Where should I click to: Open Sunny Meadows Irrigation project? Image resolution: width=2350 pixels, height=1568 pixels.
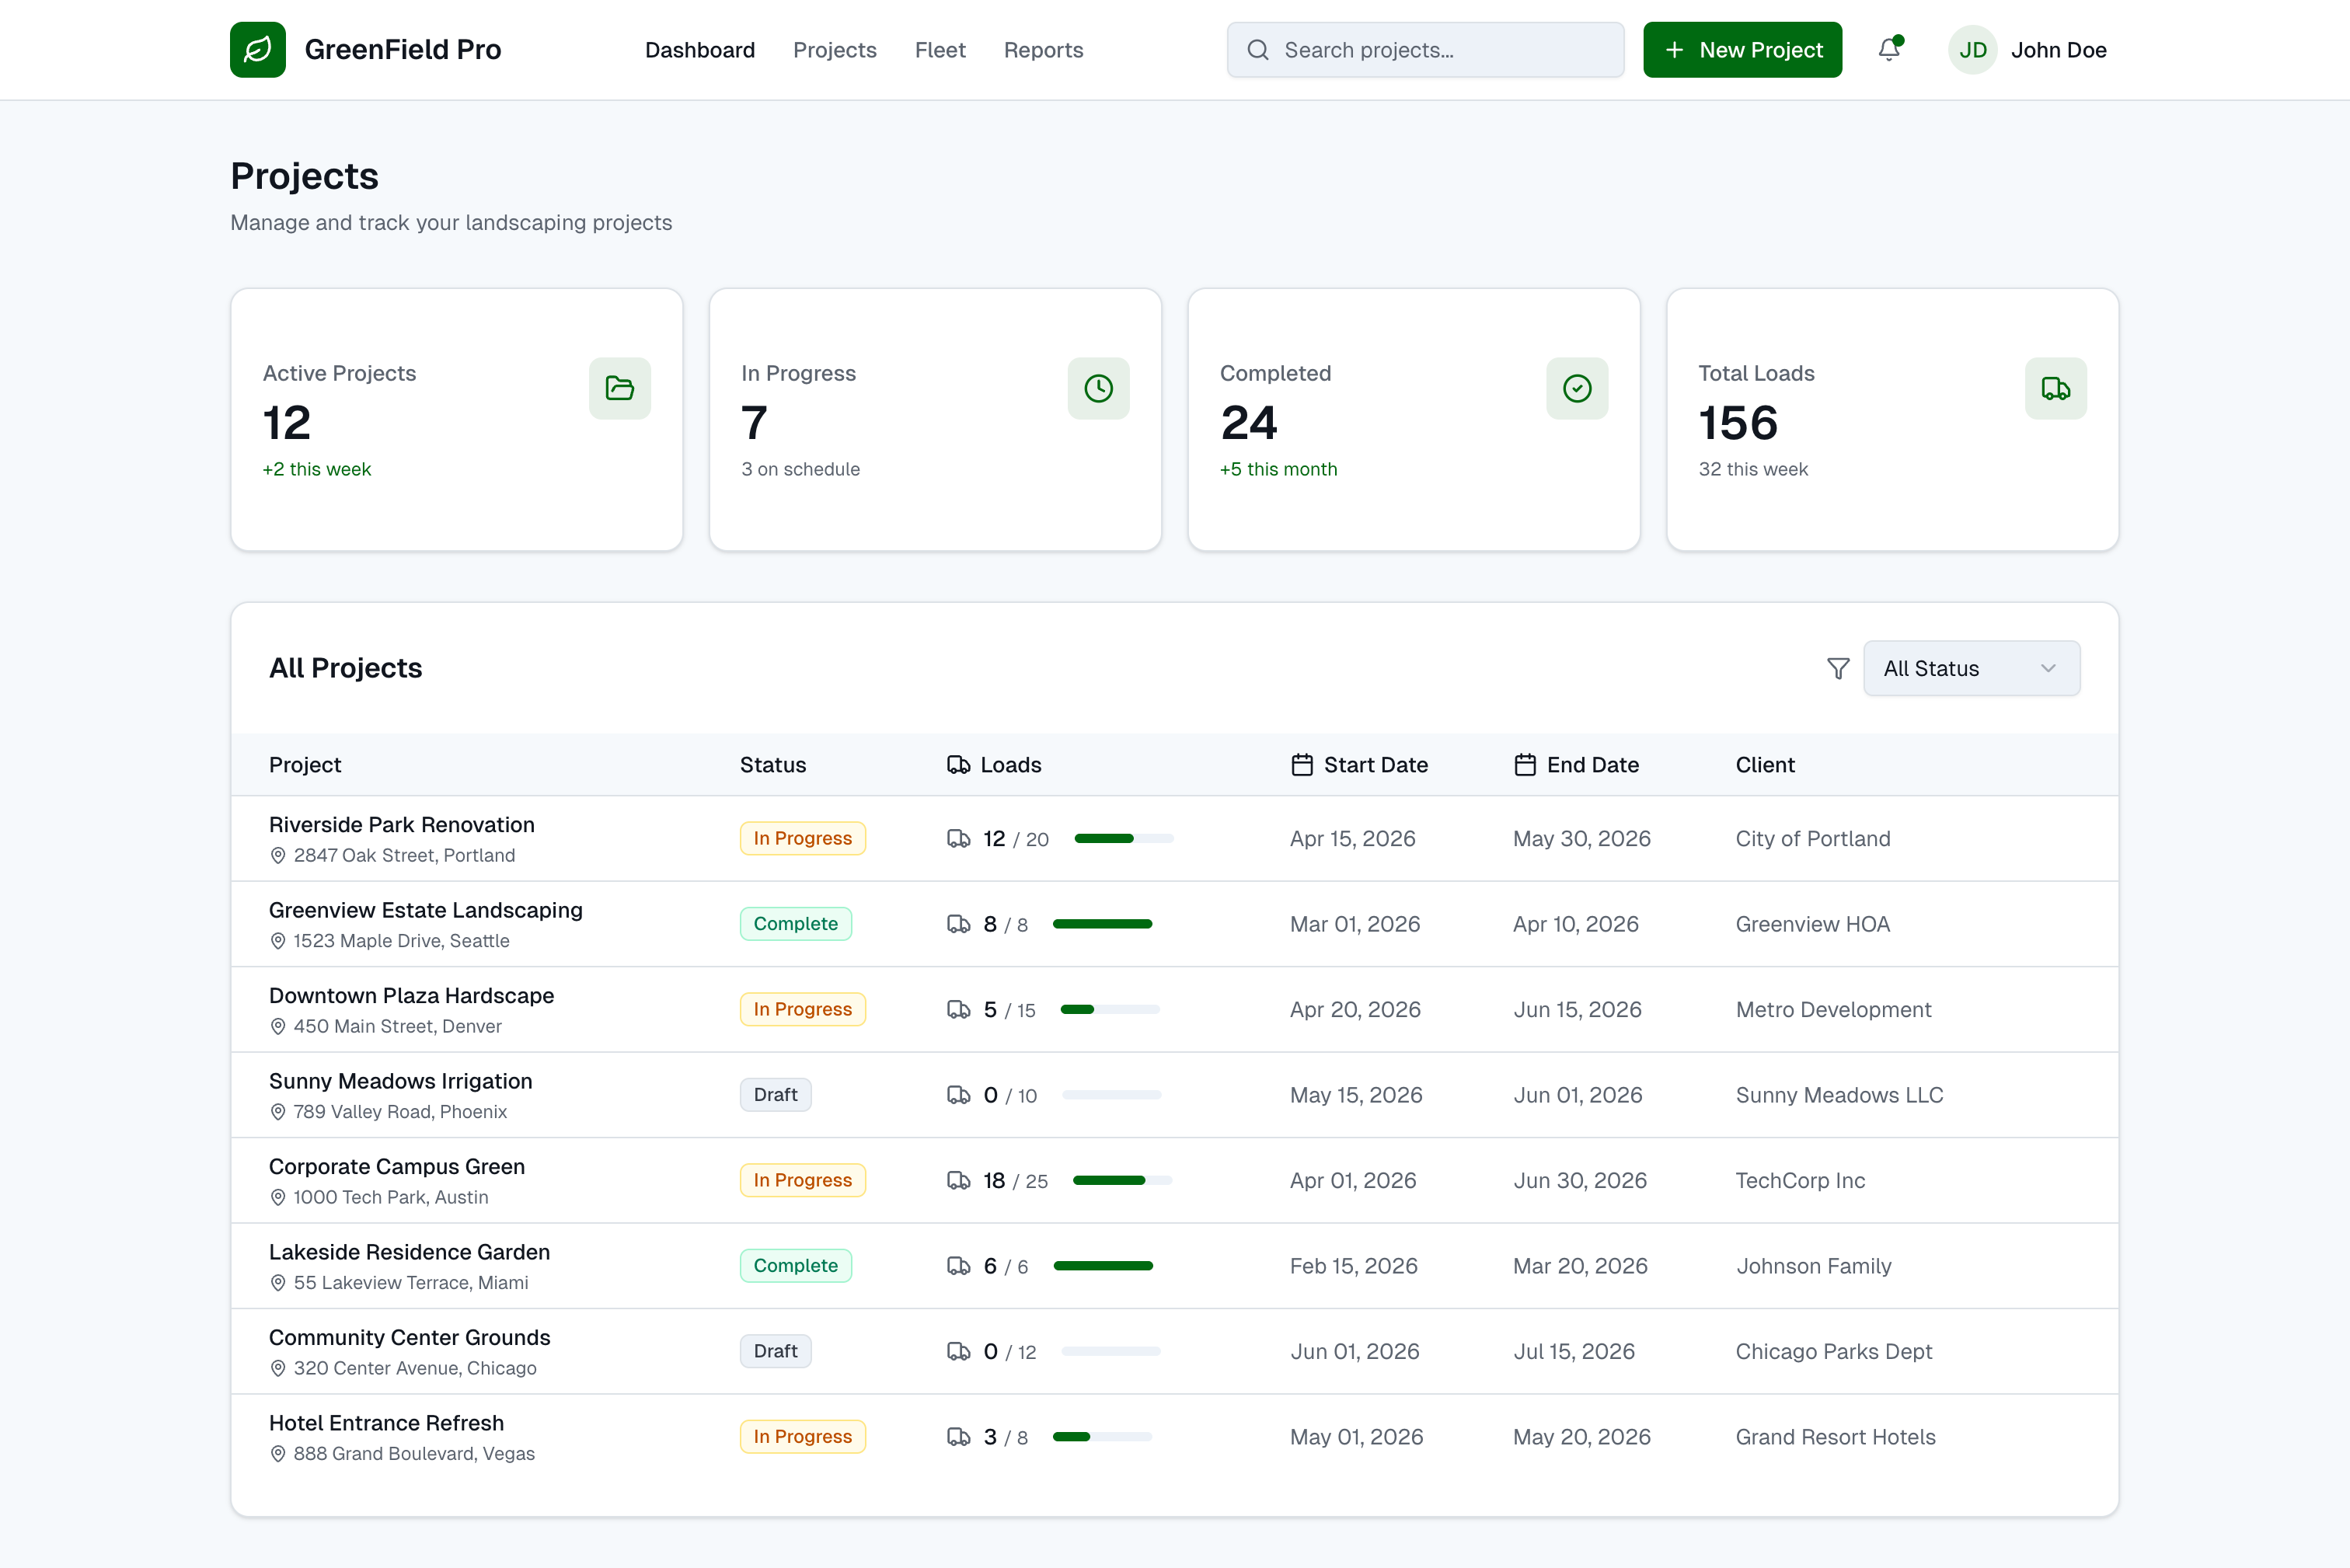click(400, 1081)
